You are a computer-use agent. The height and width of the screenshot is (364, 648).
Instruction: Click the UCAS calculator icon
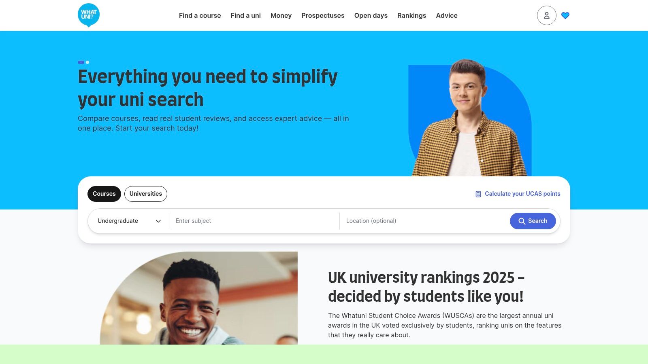coord(478,194)
